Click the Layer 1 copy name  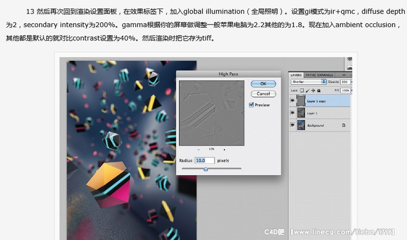tap(316, 102)
